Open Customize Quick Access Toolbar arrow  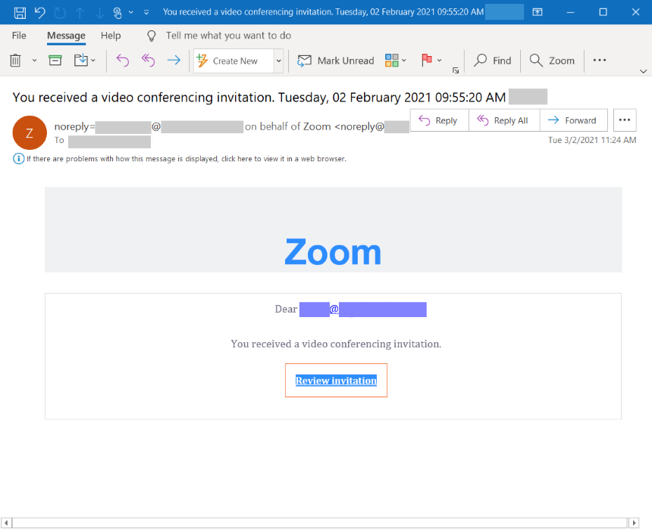146,12
